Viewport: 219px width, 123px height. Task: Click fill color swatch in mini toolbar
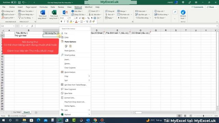pyautogui.click(x=71, y=22)
